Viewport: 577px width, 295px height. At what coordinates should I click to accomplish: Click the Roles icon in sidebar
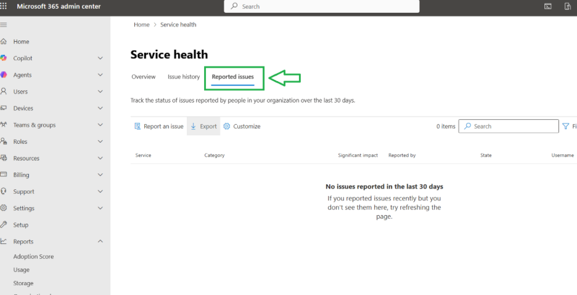3,141
